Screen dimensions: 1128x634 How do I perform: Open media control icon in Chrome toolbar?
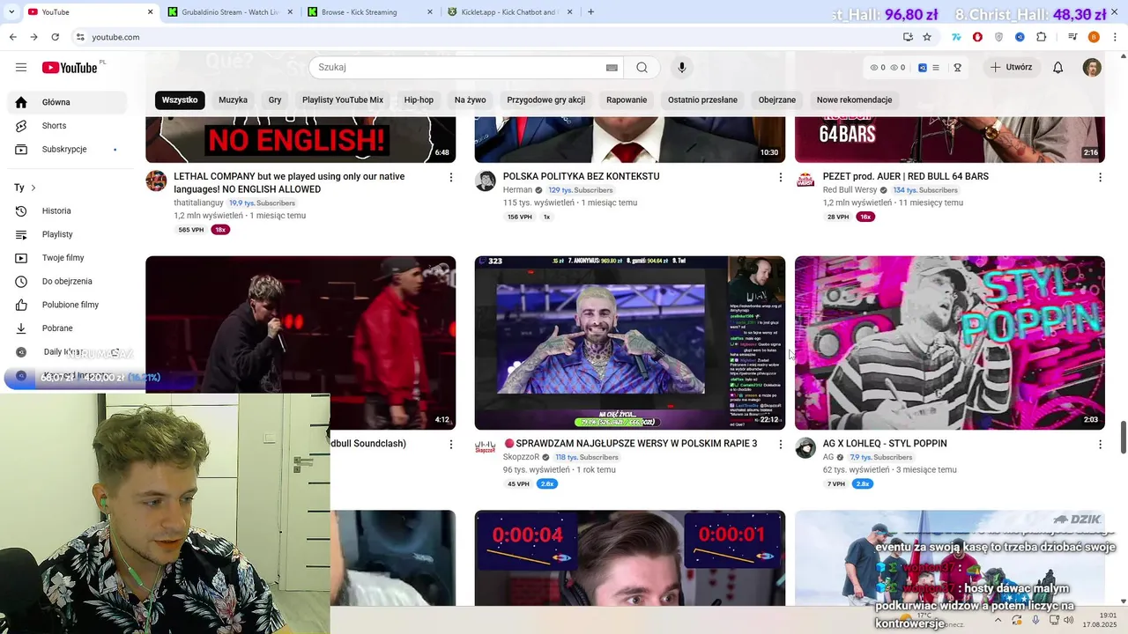click(1072, 37)
